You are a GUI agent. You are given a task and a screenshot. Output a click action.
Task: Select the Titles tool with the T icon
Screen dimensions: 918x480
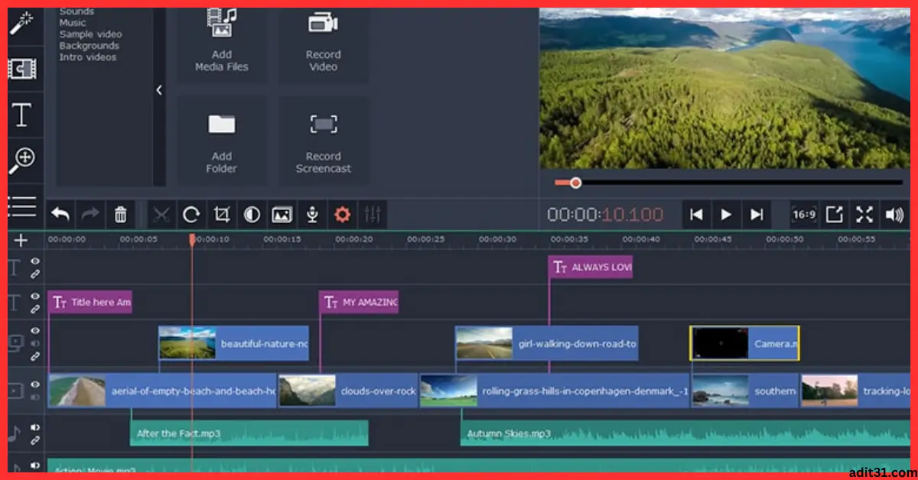point(21,115)
